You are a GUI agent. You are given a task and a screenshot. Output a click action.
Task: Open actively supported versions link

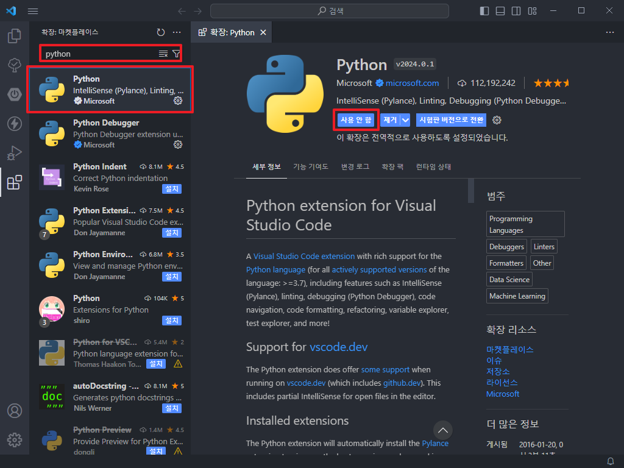[x=379, y=270]
